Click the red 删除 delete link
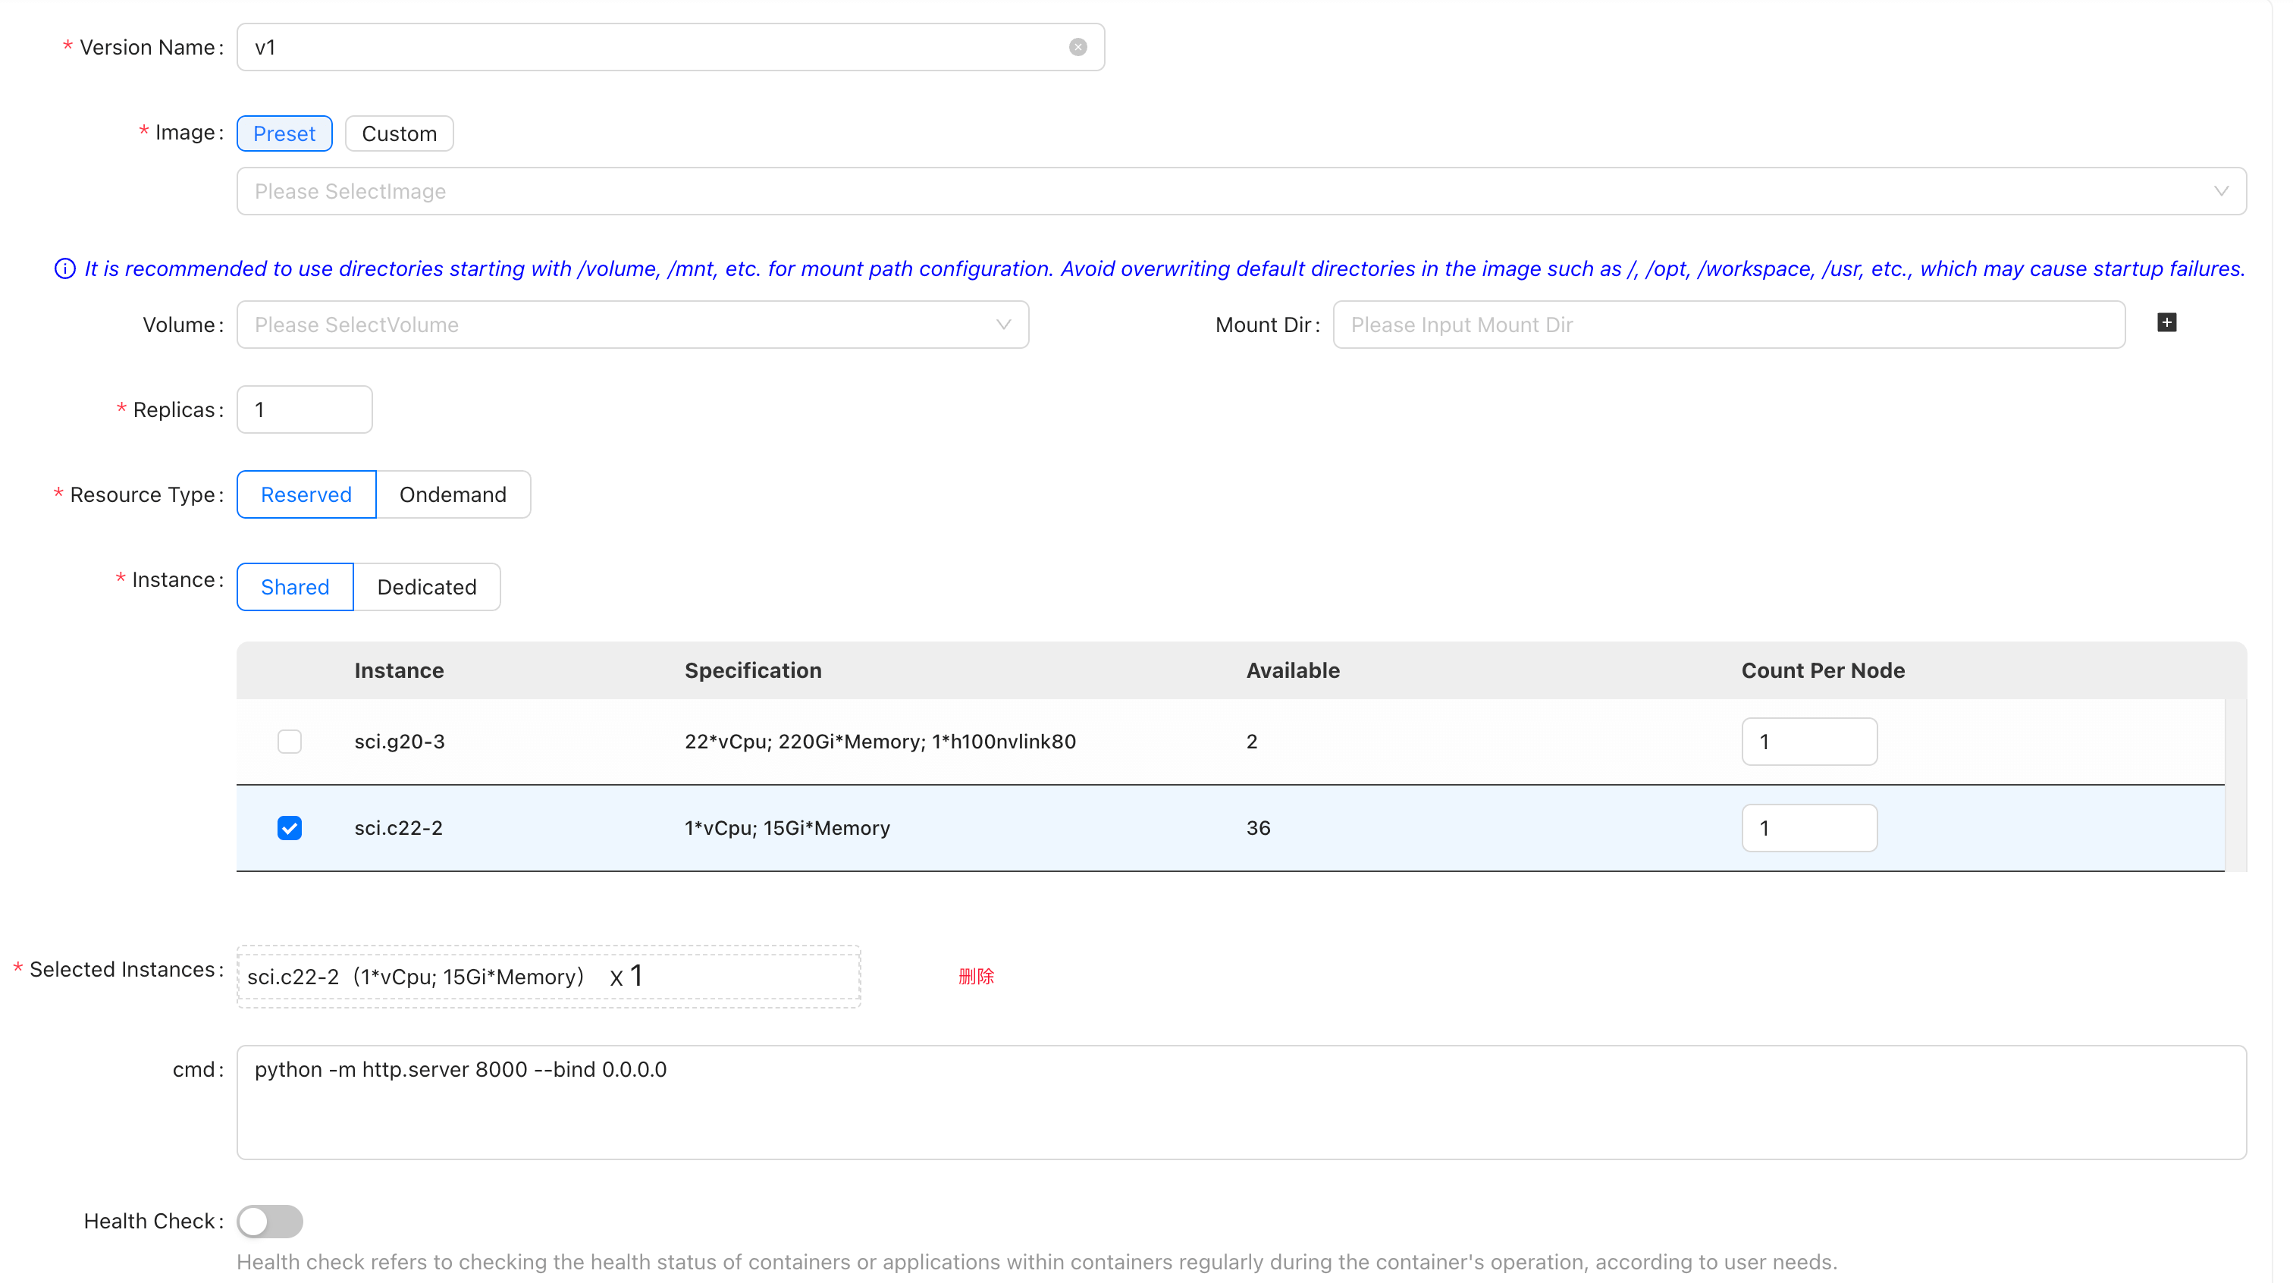2293x1283 pixels. (976, 977)
